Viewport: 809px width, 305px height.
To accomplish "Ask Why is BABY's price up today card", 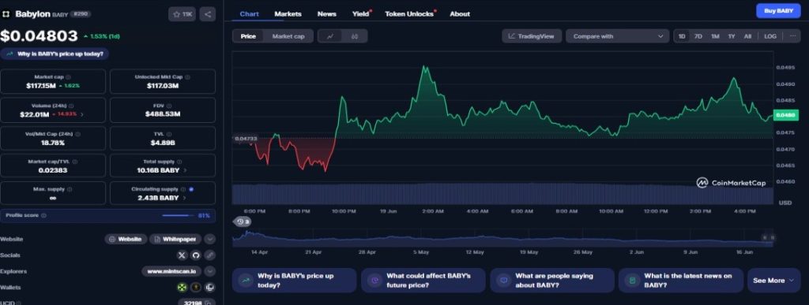I will [x=294, y=281].
